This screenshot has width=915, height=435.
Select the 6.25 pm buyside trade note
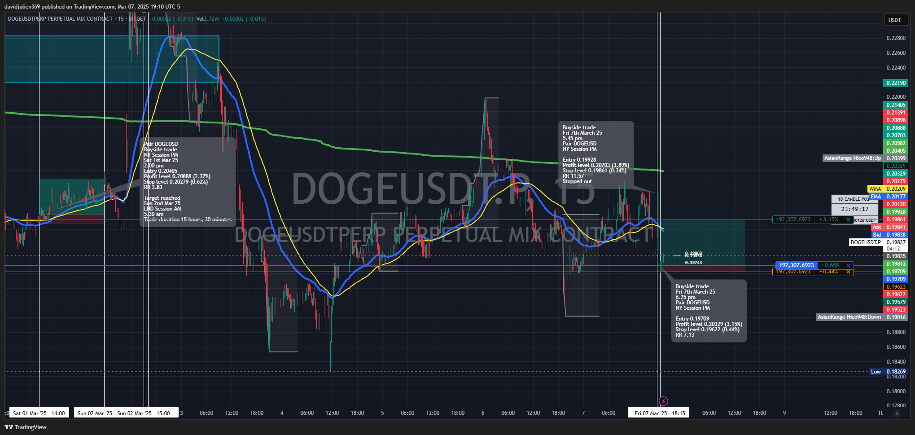pos(709,311)
